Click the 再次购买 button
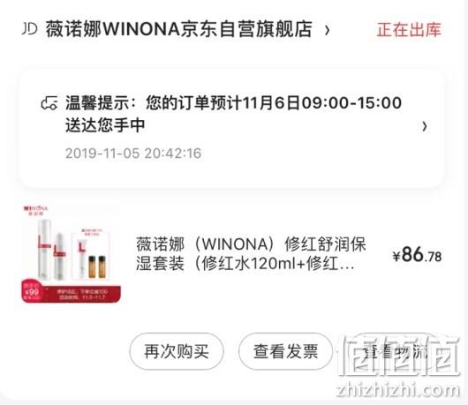 coord(177,351)
